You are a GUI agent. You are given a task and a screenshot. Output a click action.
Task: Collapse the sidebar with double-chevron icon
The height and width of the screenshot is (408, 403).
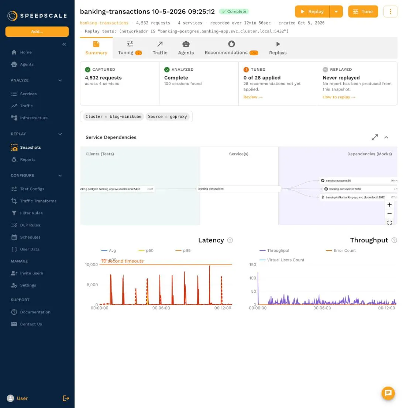(64, 44)
